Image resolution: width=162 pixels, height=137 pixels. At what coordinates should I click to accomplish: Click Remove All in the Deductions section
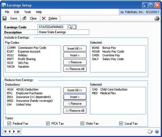coord(75,110)
